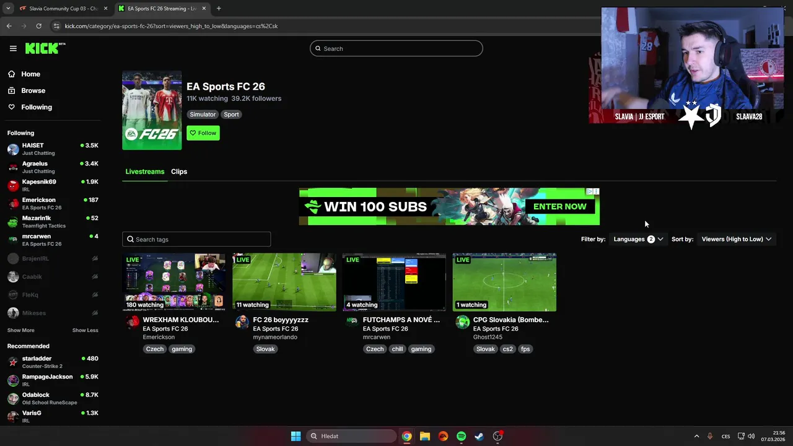
Task: Open the WREXHAM KLOUBOU stream thumbnail
Action: click(x=174, y=282)
